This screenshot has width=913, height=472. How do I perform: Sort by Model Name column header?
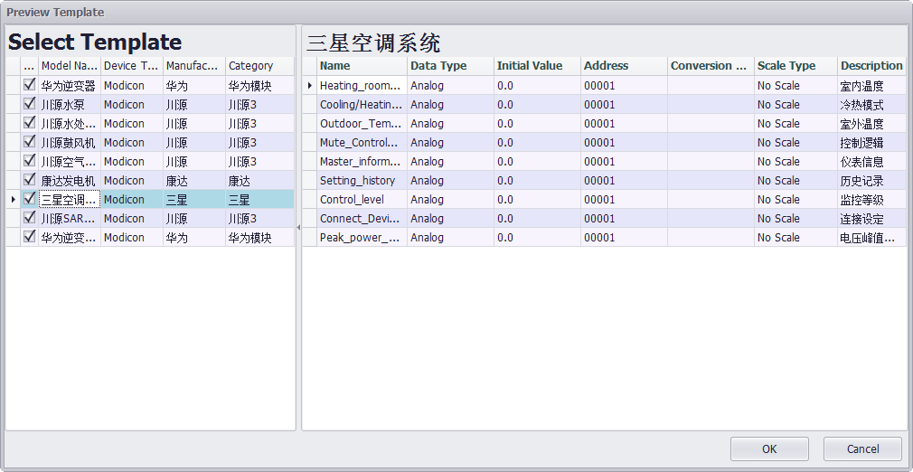pos(69,66)
